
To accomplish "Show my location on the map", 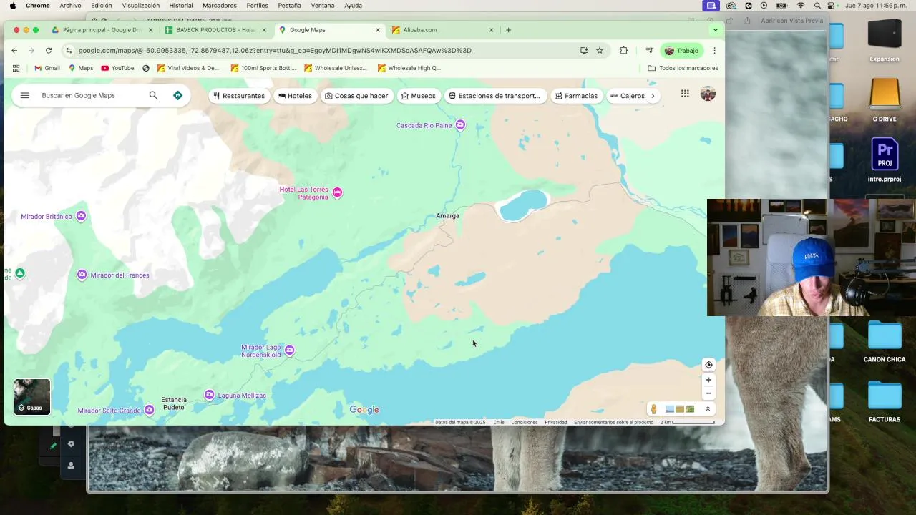I will point(708,365).
